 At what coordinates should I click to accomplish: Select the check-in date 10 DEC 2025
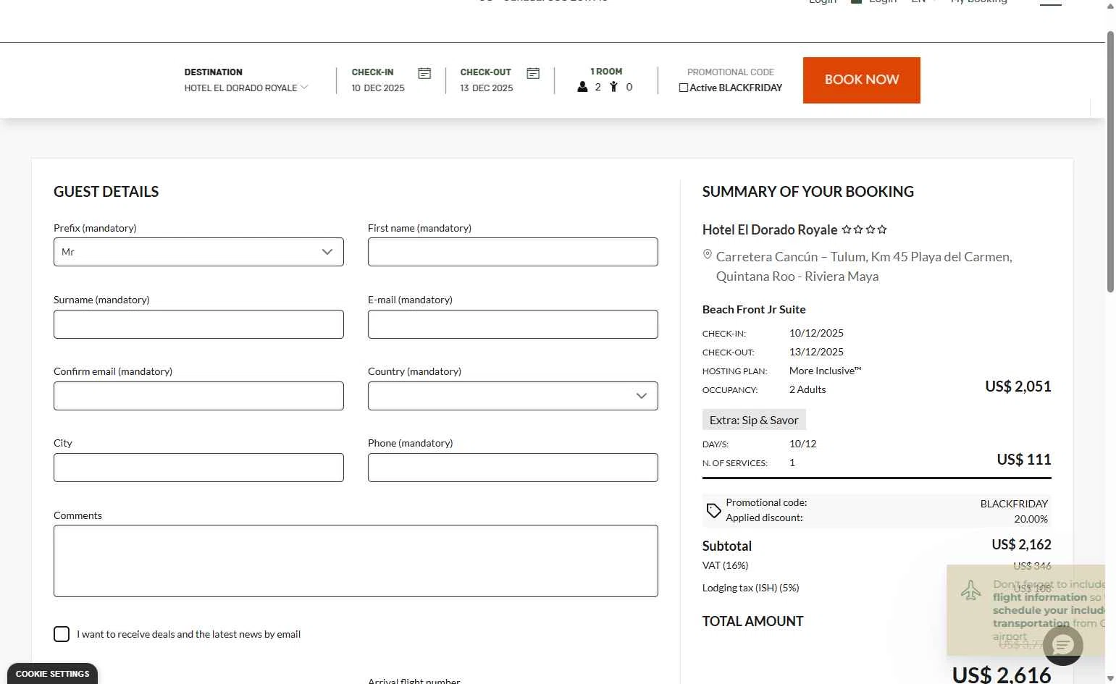click(x=378, y=88)
